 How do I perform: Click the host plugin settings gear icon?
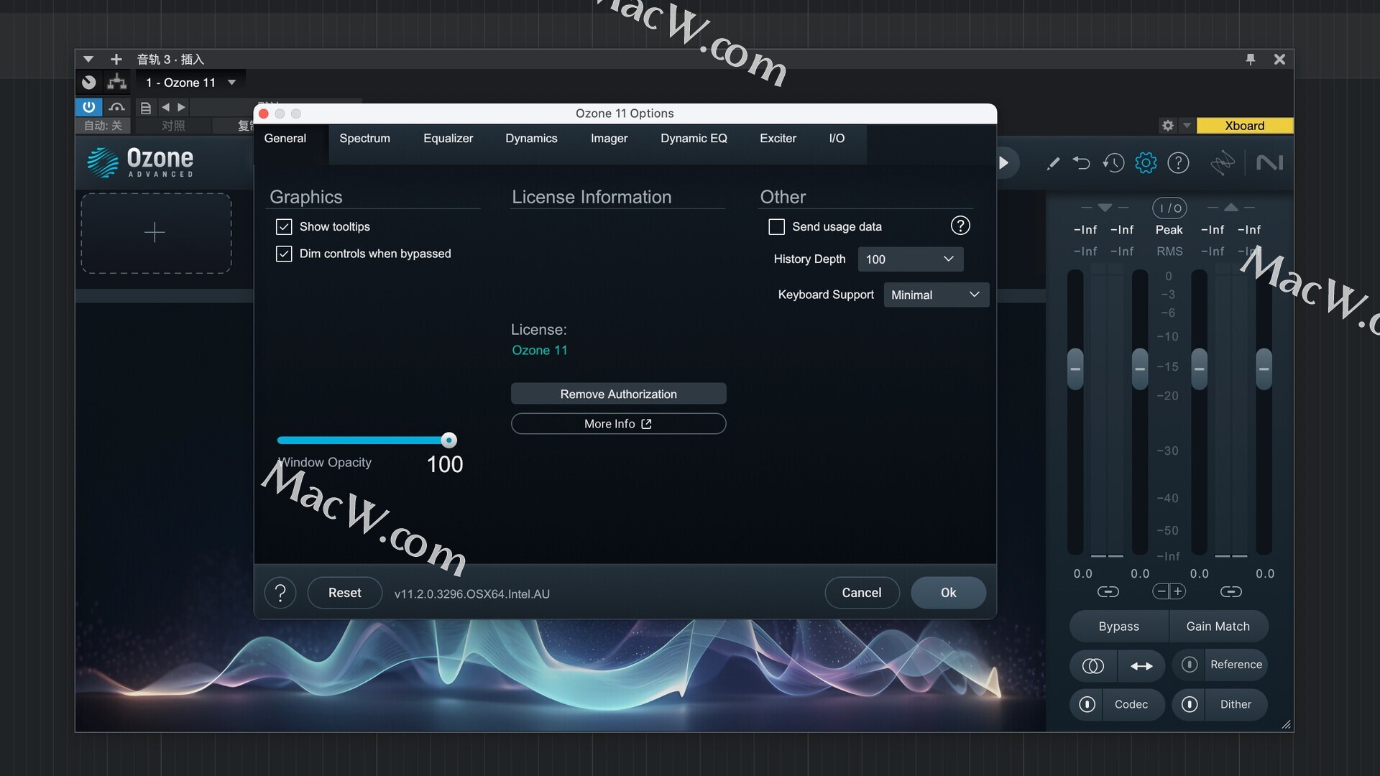[x=1168, y=126]
